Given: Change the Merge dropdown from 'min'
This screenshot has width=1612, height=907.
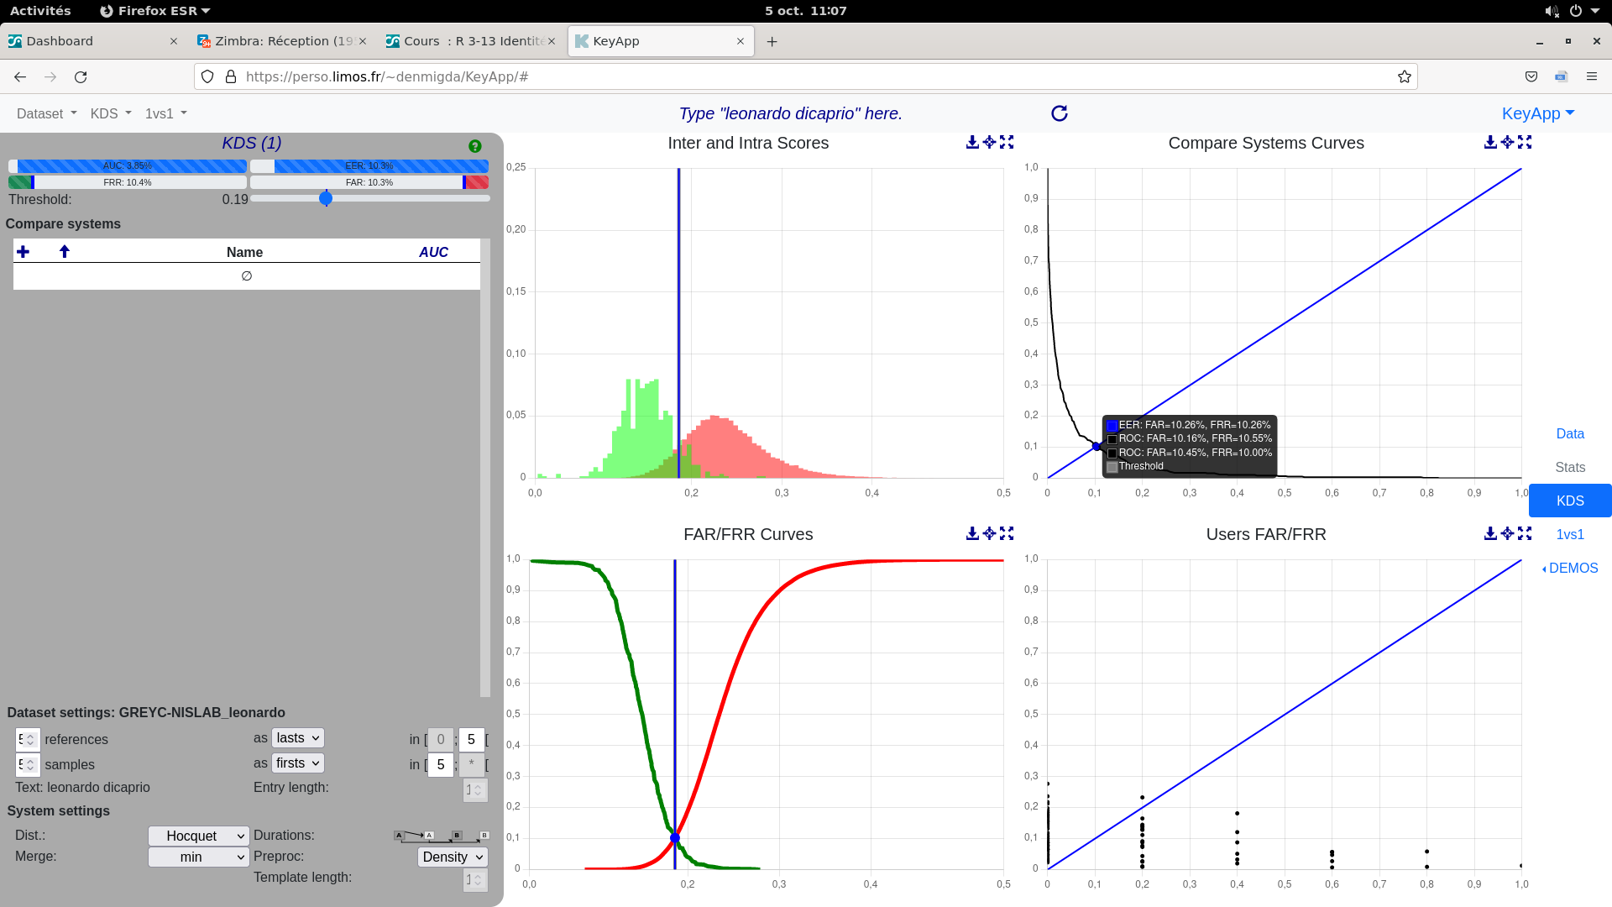Looking at the screenshot, I should pos(198,857).
